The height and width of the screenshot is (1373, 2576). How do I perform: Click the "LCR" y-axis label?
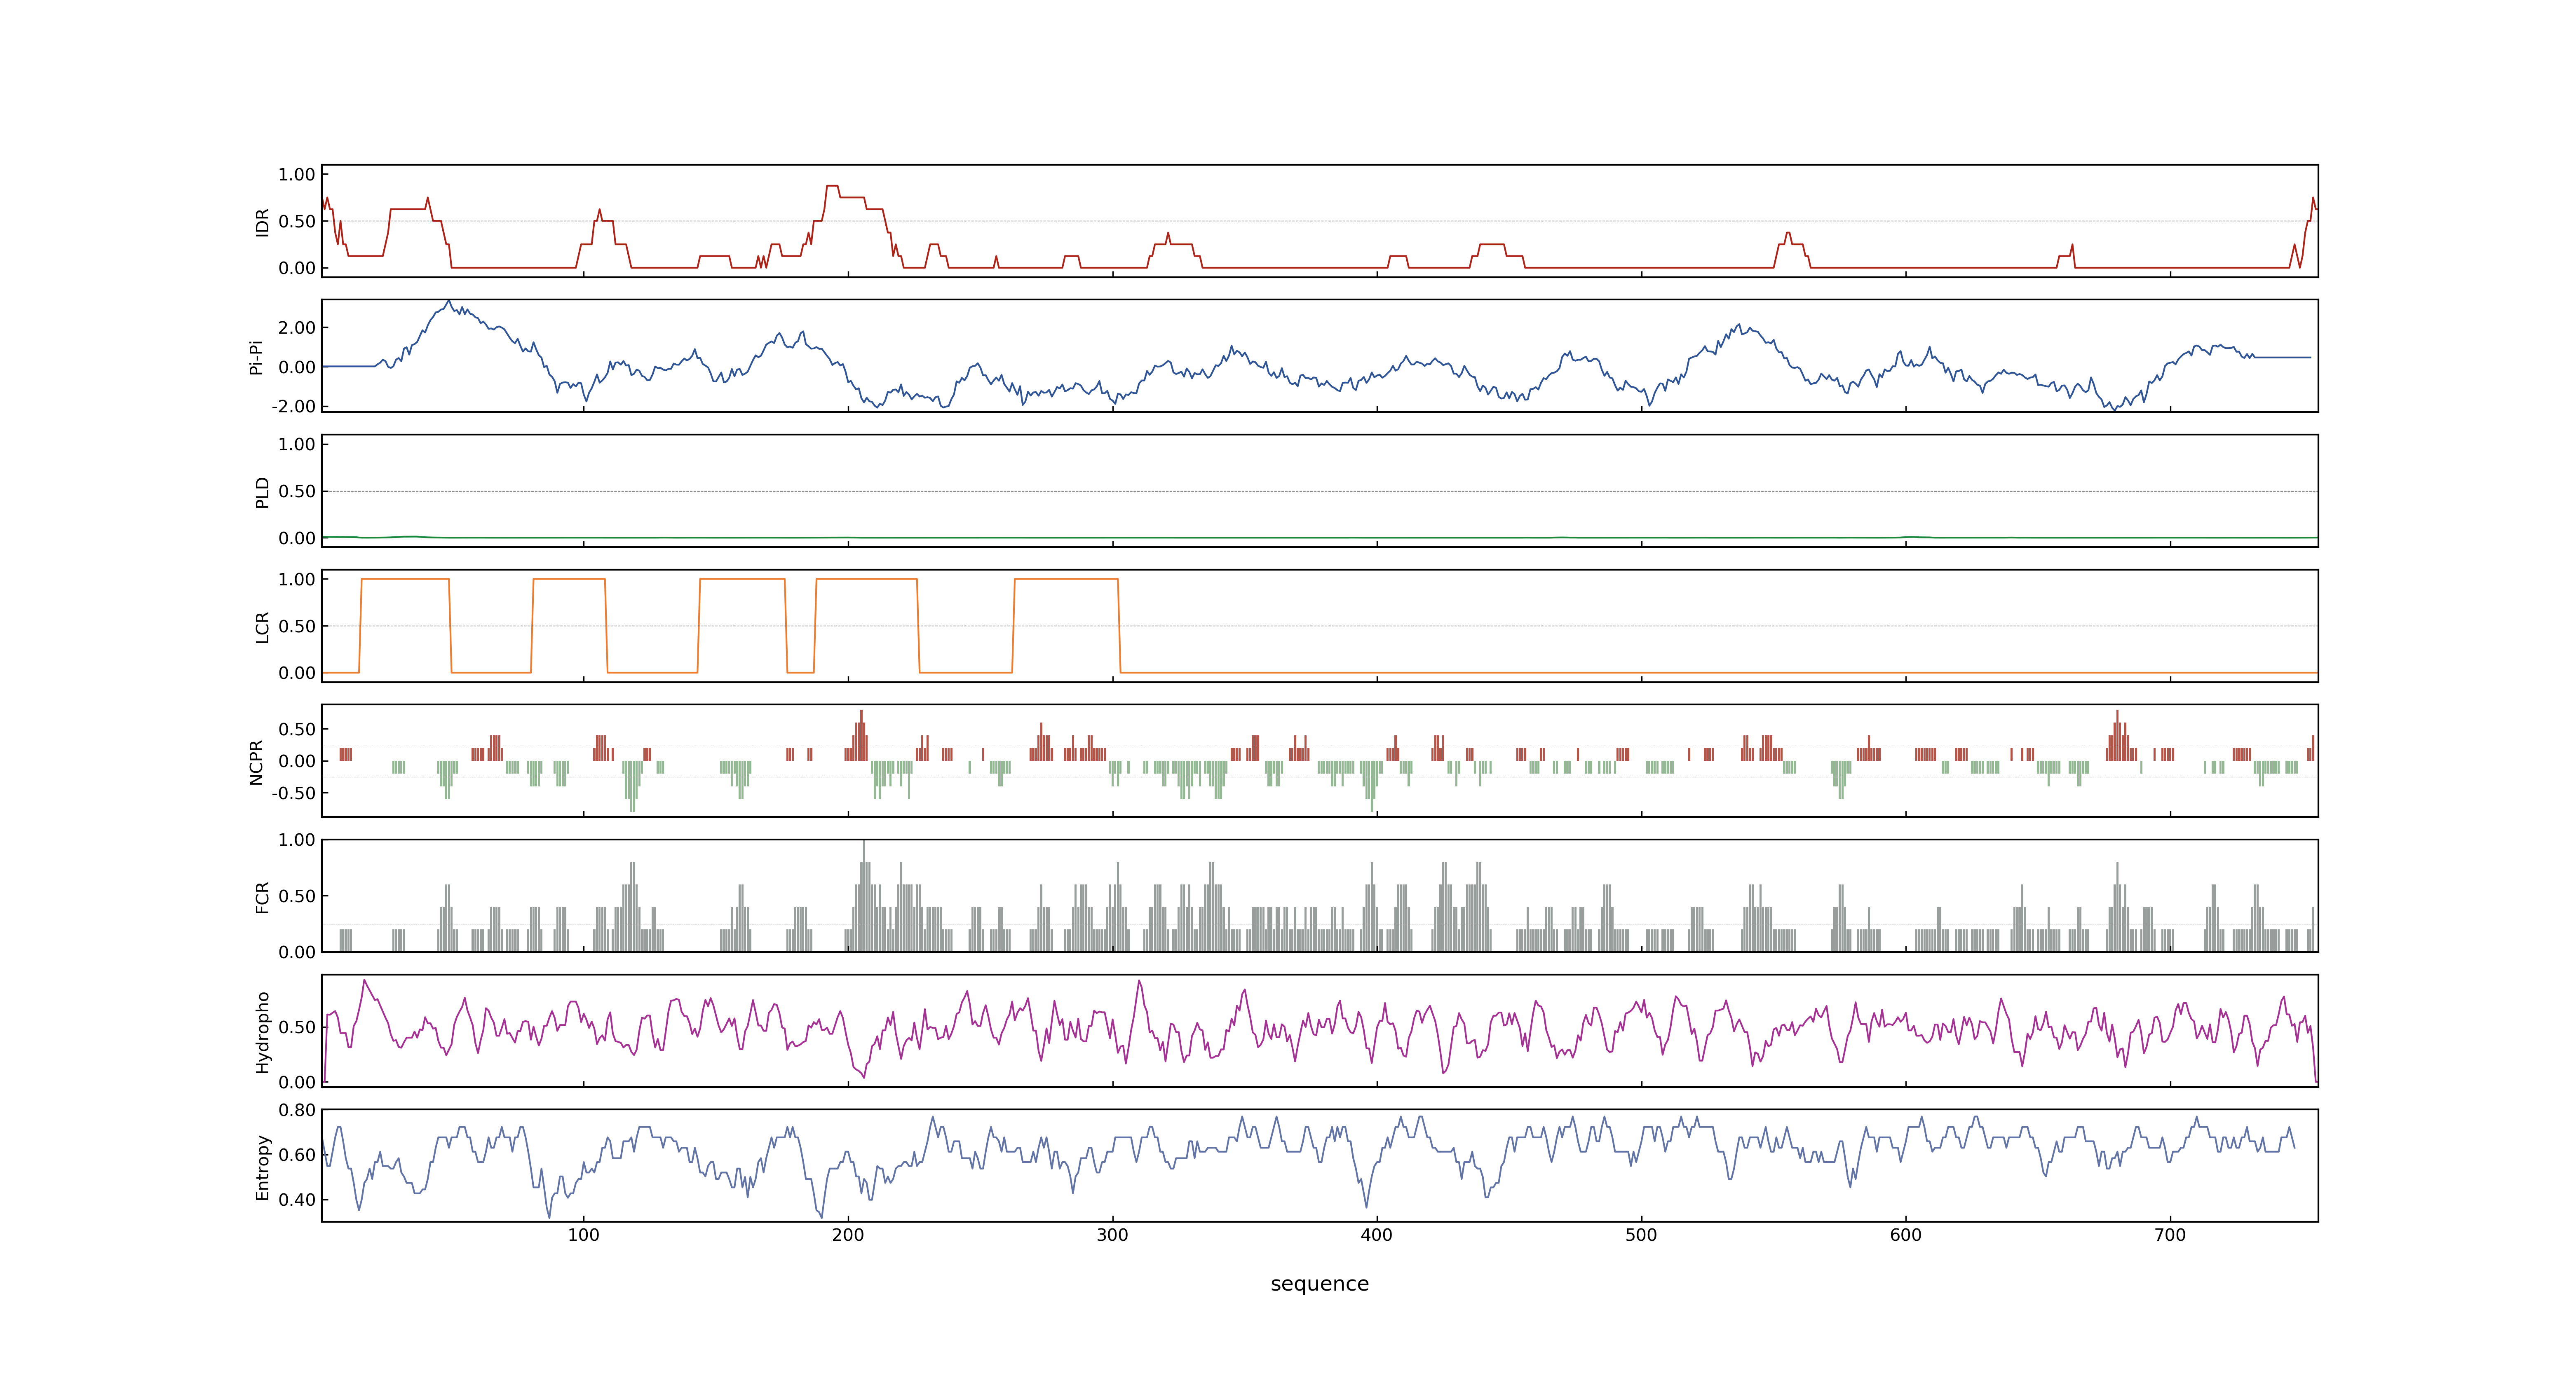262,627
